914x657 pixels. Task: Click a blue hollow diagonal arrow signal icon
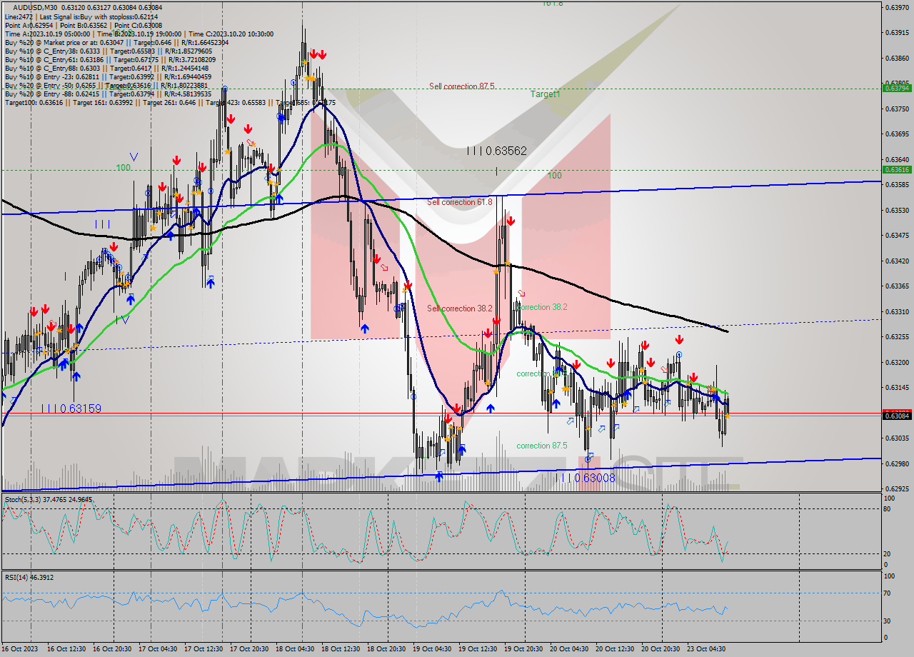click(571, 421)
